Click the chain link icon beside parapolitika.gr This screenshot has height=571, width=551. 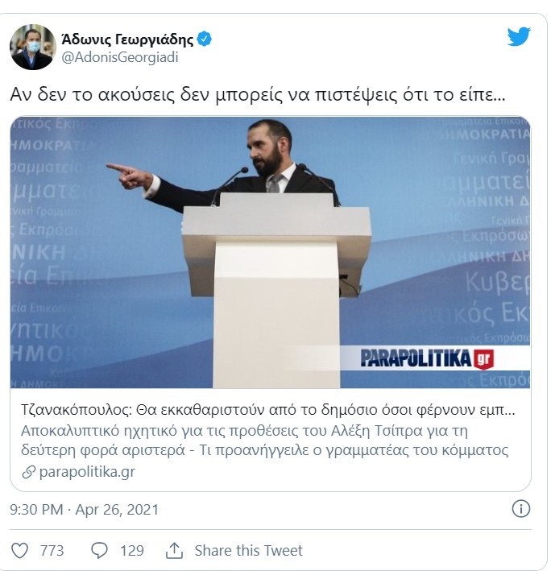(x=28, y=472)
